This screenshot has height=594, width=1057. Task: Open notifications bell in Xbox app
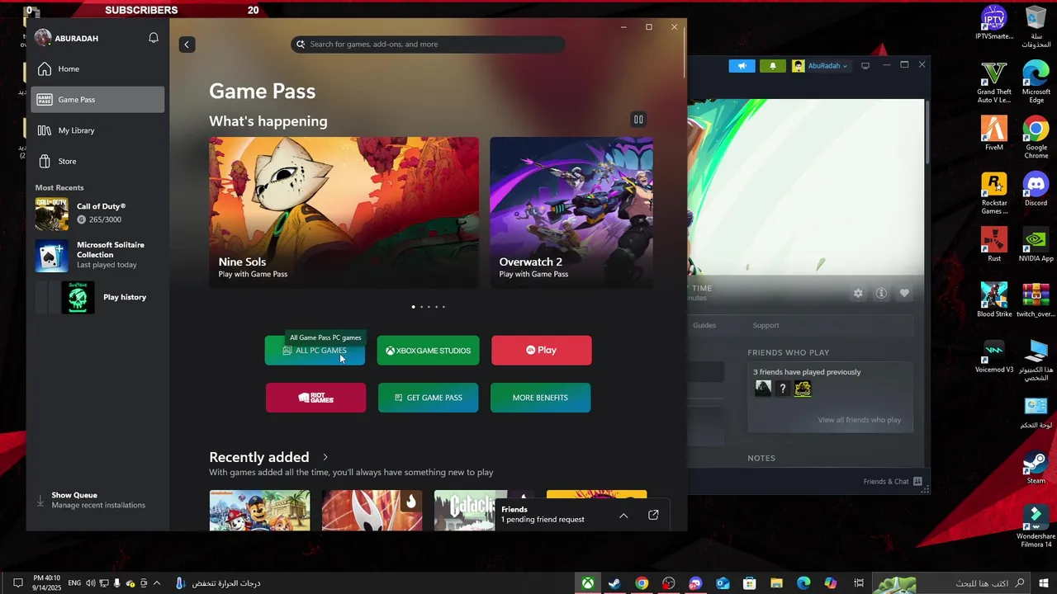click(154, 38)
